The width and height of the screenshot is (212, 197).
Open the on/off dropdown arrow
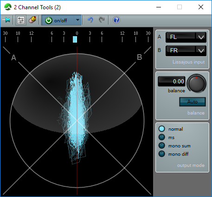coord(77,20)
